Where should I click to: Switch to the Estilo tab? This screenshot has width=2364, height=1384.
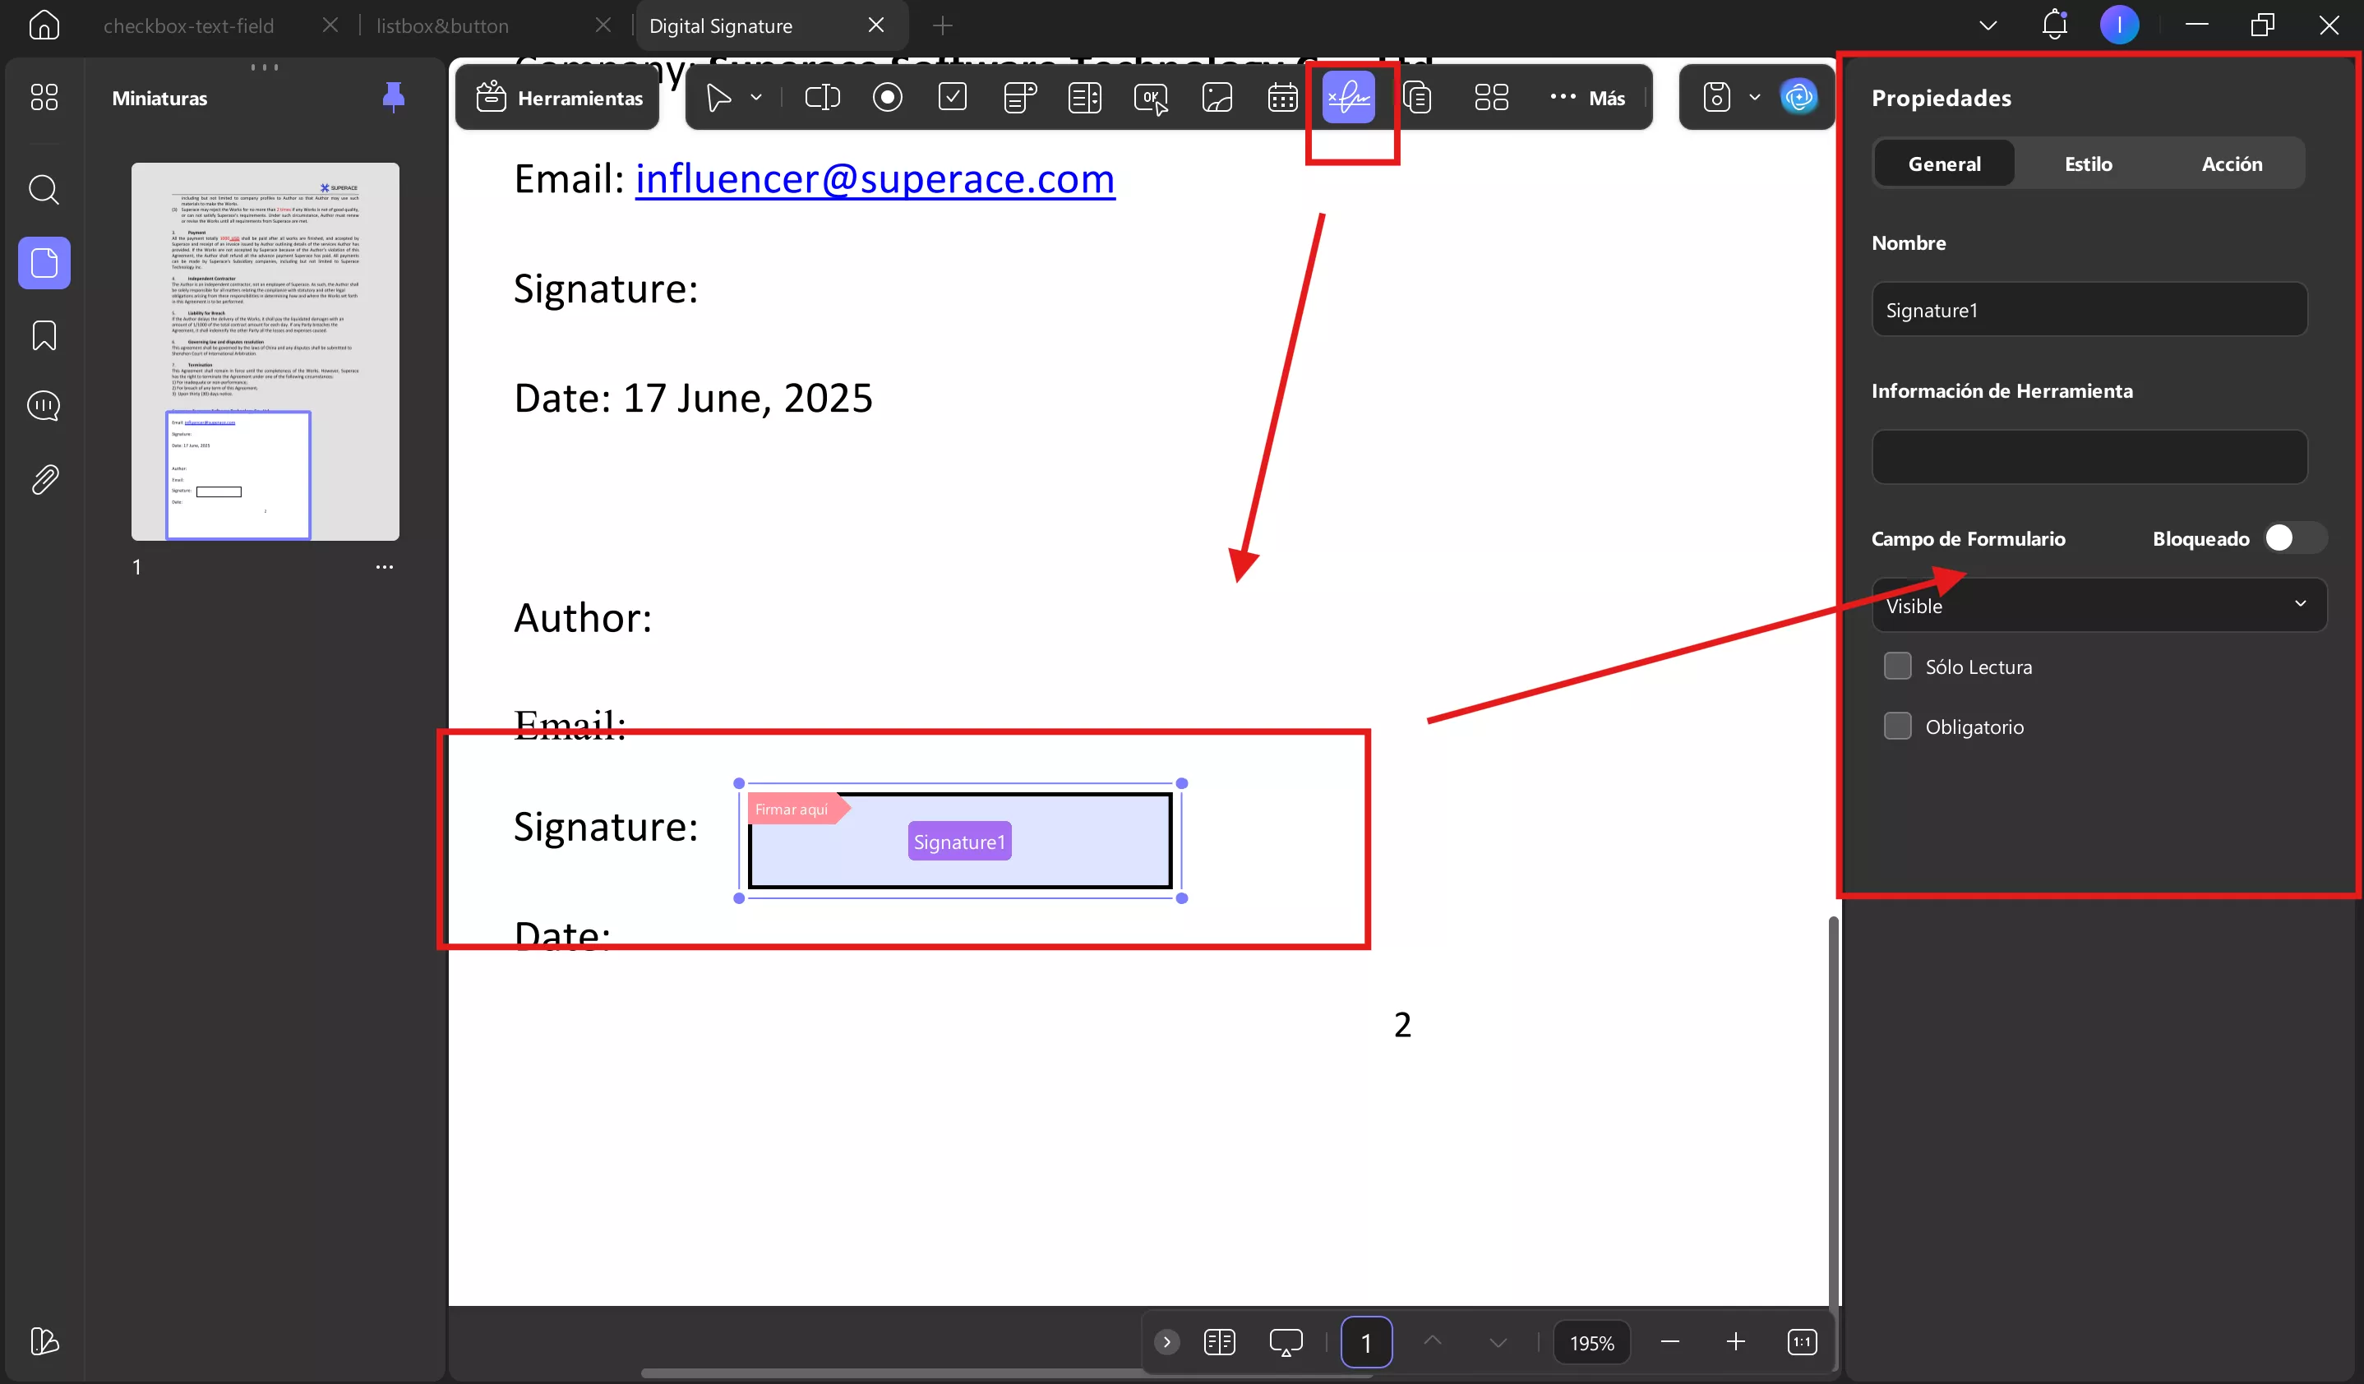pos(2088,164)
